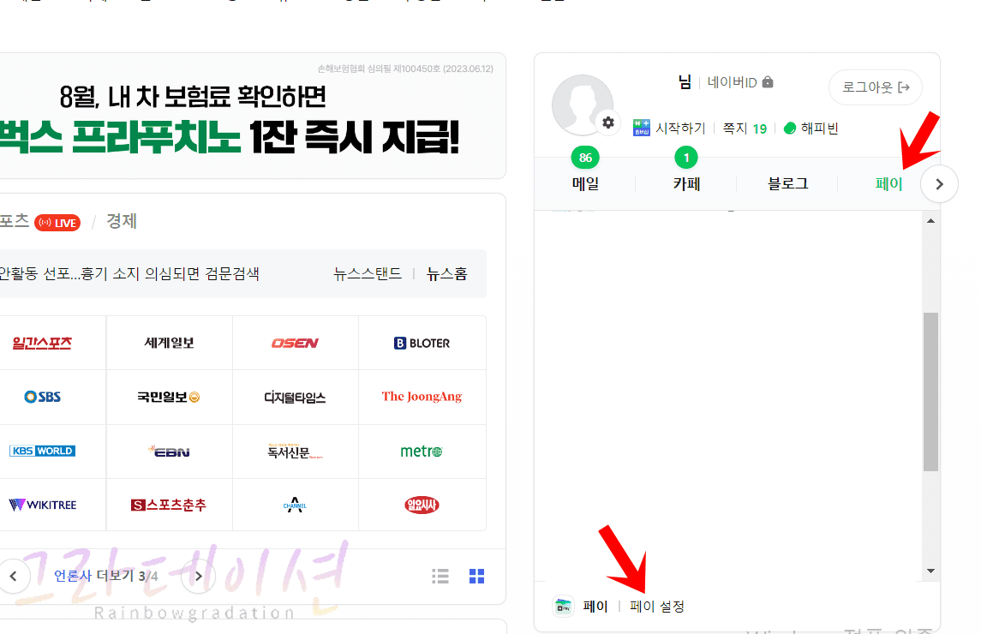Switch newsstand to grid view

pyautogui.click(x=476, y=576)
